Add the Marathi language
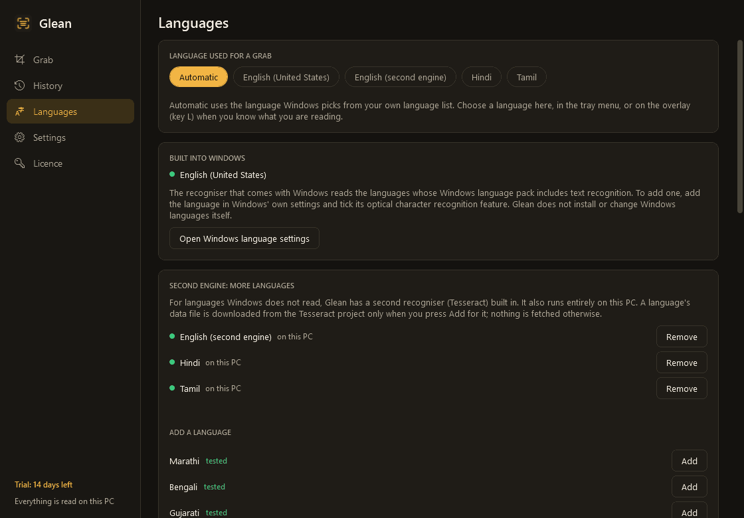 point(690,461)
